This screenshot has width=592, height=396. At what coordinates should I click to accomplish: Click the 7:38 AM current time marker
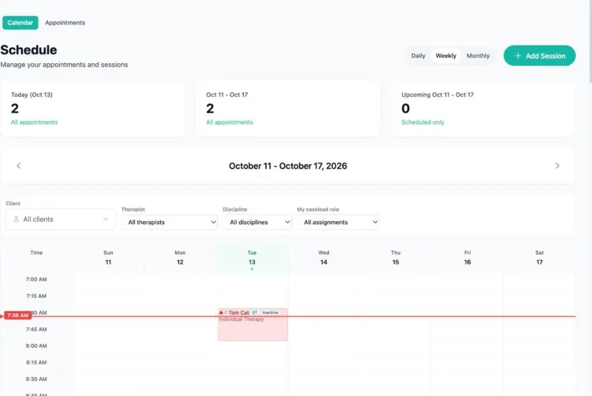point(18,315)
